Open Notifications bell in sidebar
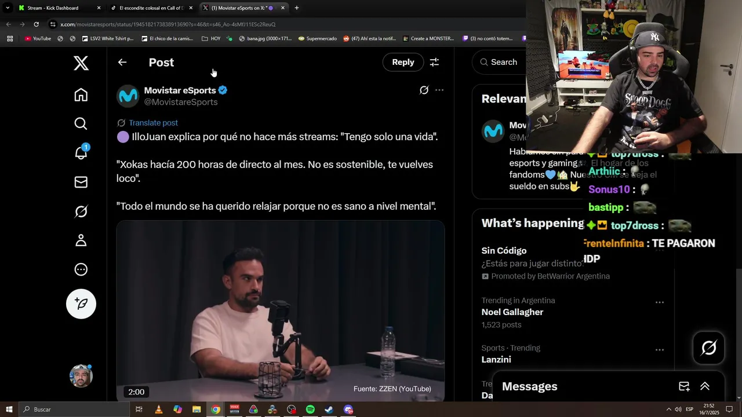The height and width of the screenshot is (417, 742). [x=81, y=152]
